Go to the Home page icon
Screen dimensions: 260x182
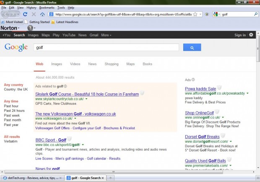pyautogui.click(x=42, y=14)
